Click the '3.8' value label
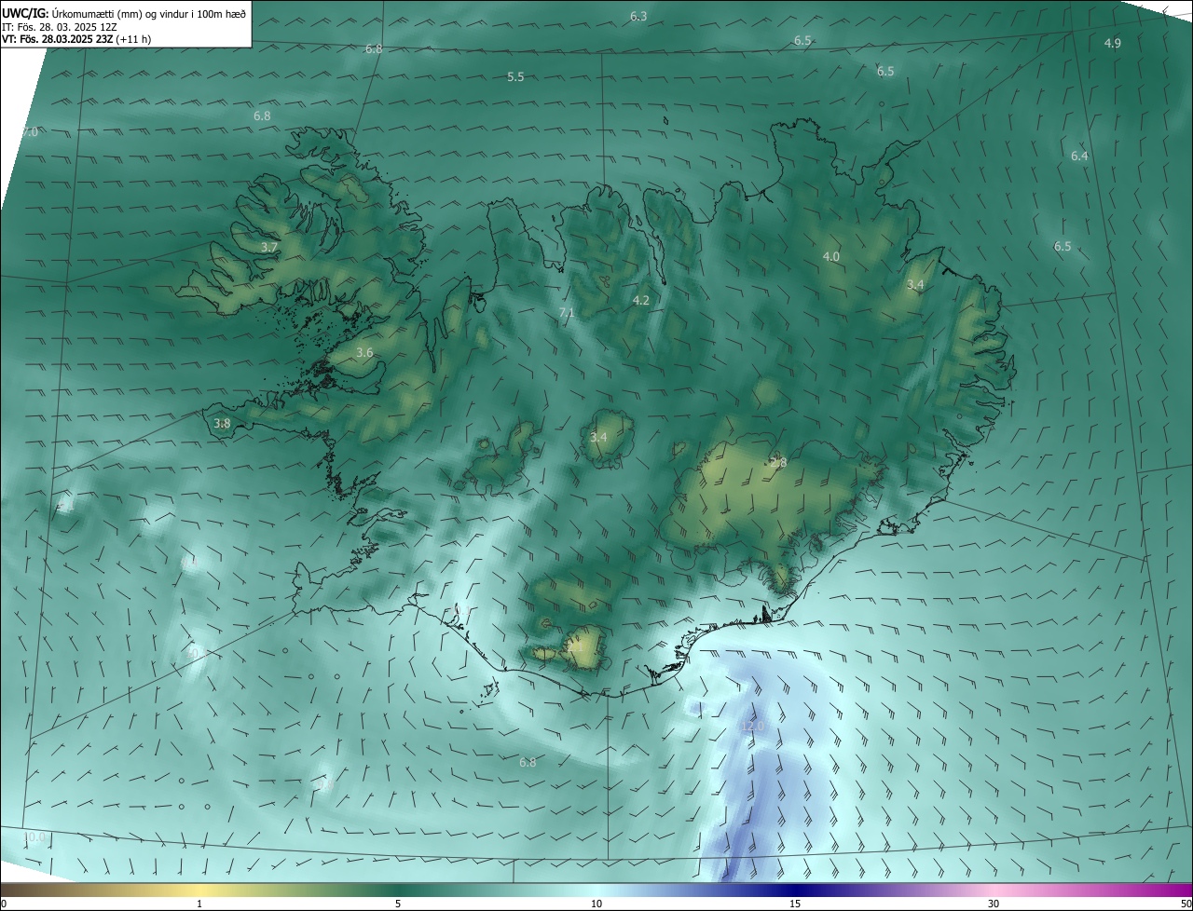Viewport: 1193px width, 911px height. click(222, 424)
